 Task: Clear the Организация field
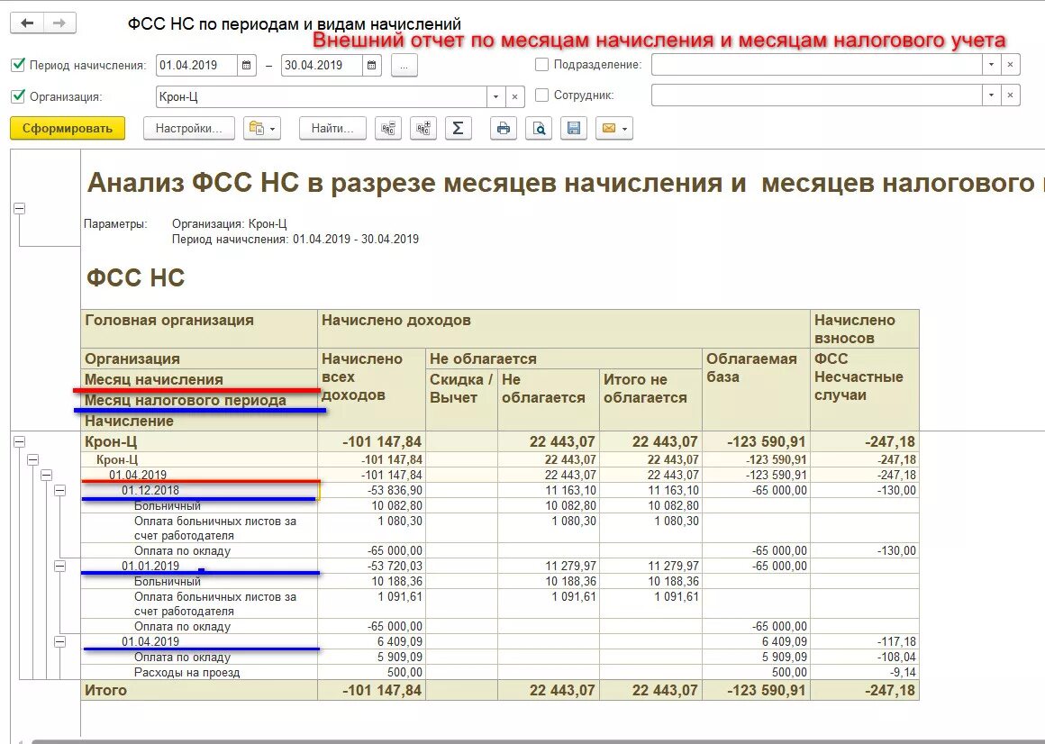pos(514,96)
